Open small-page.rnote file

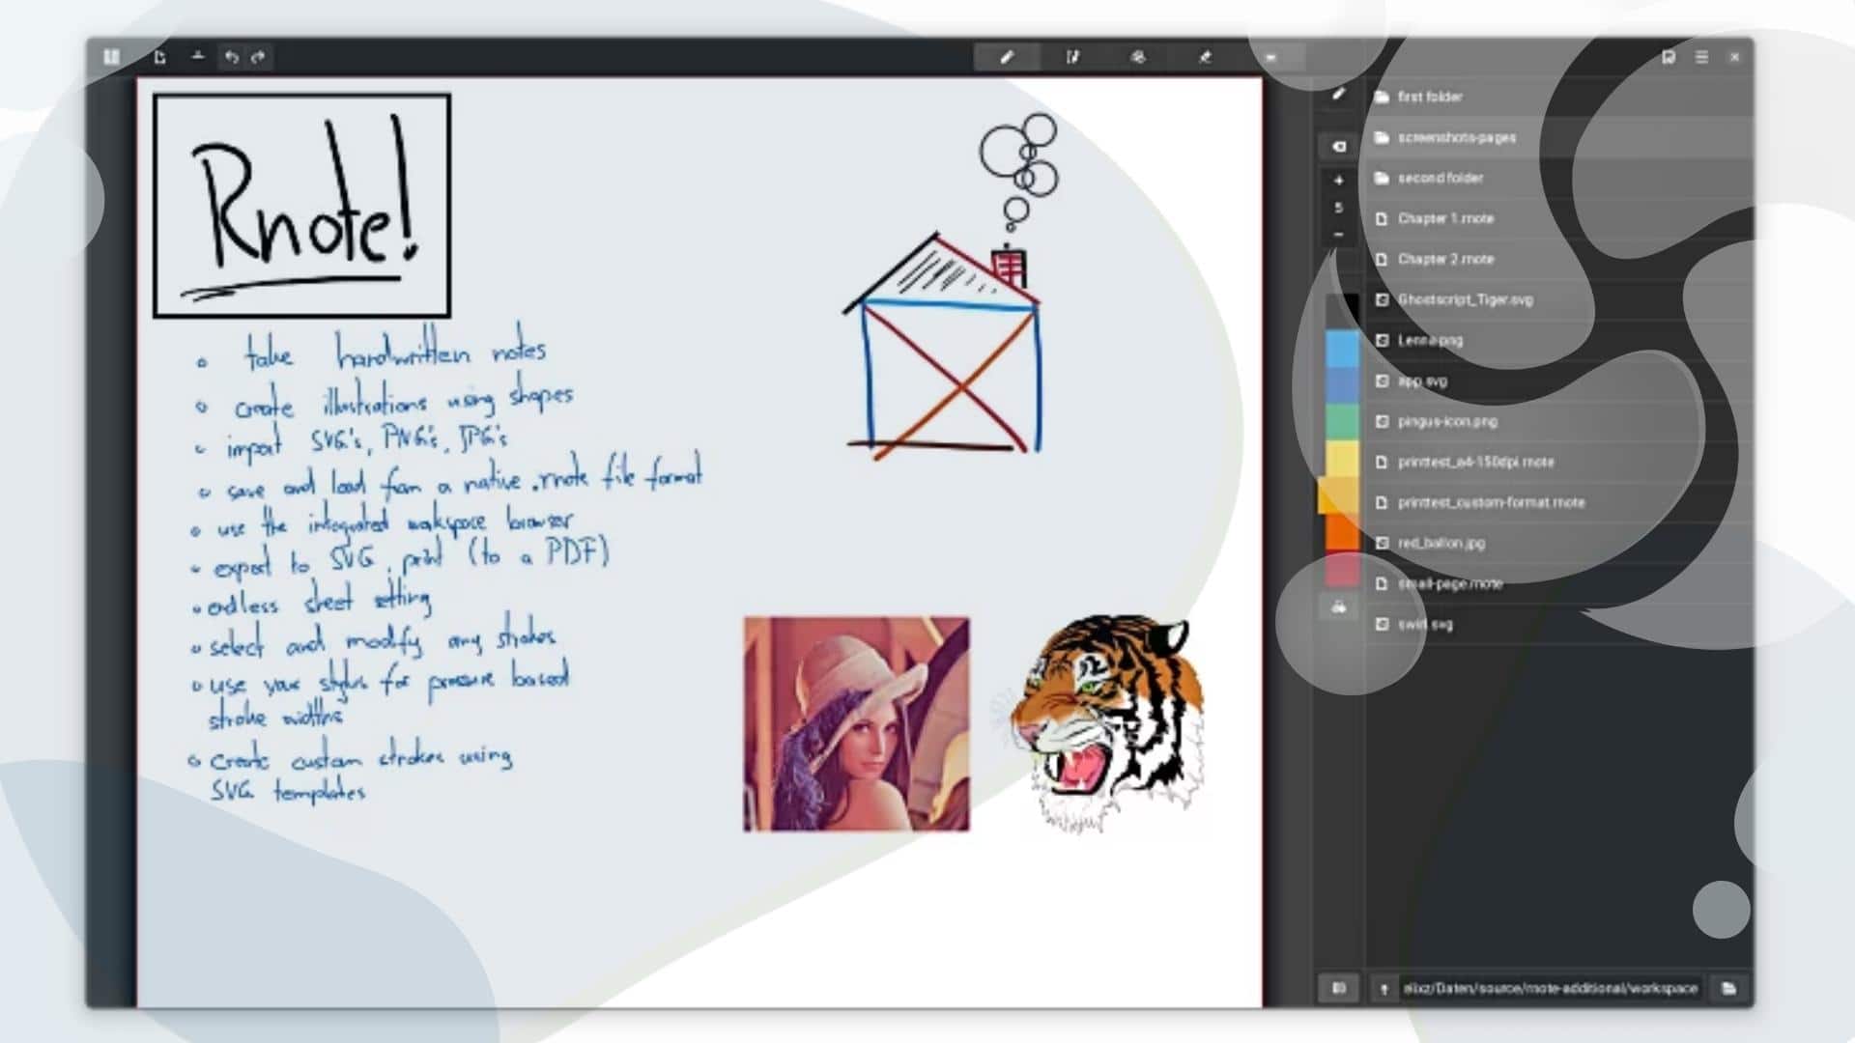(1559, 583)
